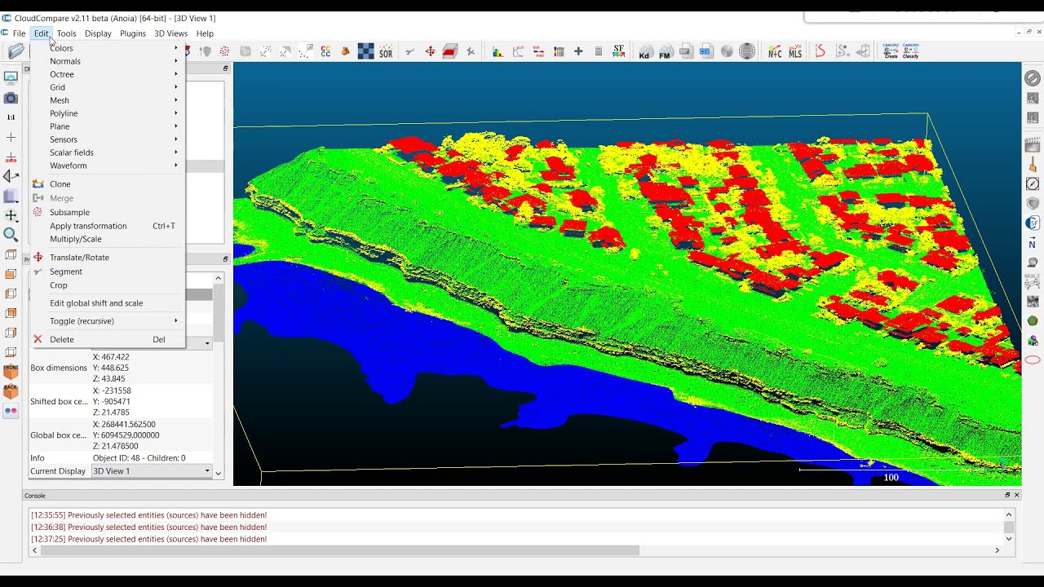1044x587 pixels.
Task: Click the calculator toolbar icon
Action: 599,52
